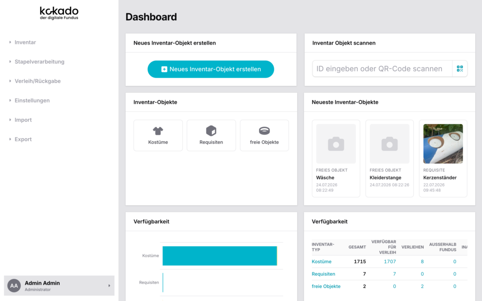
Task: Click the freie Objekte ring icon
Action: [x=265, y=131]
